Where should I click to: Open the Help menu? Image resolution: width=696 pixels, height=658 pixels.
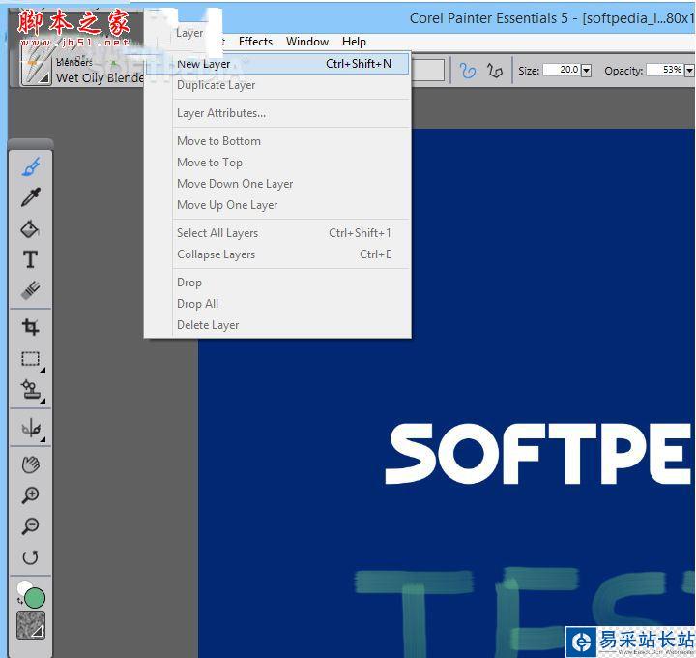(x=354, y=42)
